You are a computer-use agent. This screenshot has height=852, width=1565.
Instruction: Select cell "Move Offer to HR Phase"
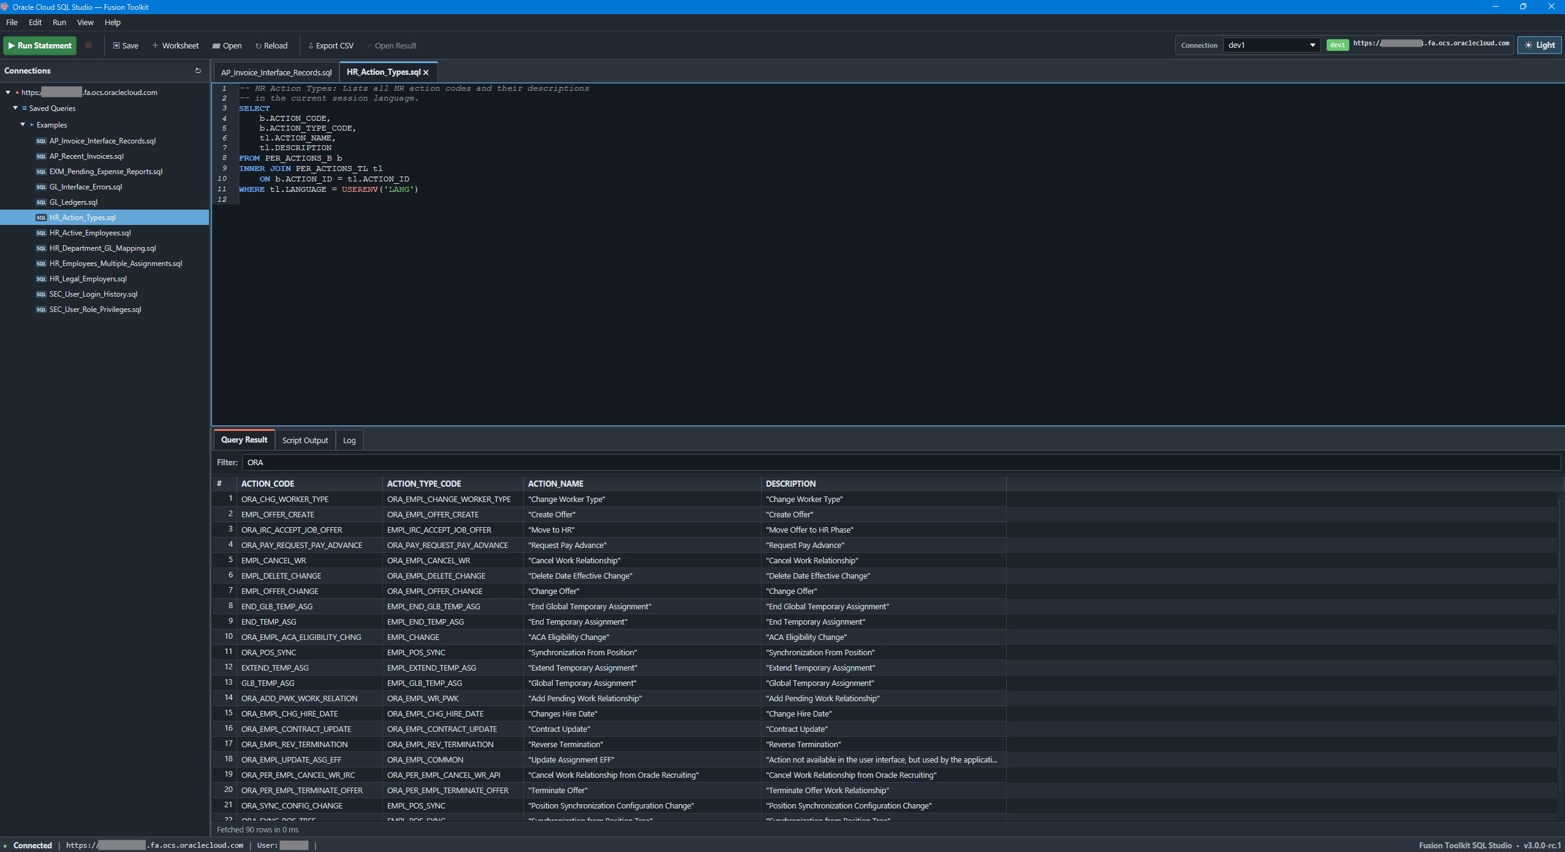[x=884, y=530]
